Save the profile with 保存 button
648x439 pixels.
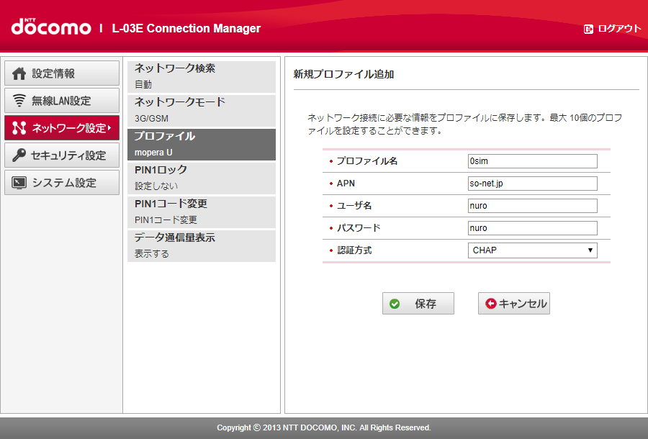tap(418, 303)
